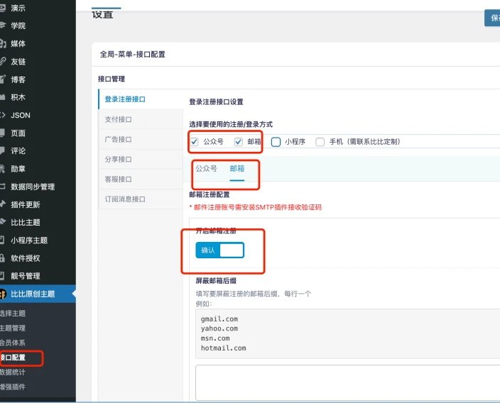500x403 pixels.
Task: Click the 屏蔽邮箱后缀 label
Action: pos(216,281)
